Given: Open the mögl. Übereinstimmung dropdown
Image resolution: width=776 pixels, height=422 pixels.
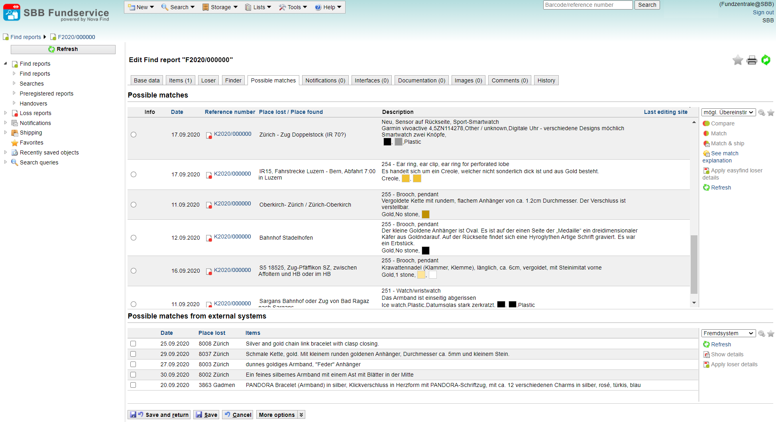Looking at the screenshot, I should coord(728,112).
